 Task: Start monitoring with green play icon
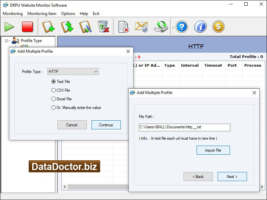pos(9,27)
